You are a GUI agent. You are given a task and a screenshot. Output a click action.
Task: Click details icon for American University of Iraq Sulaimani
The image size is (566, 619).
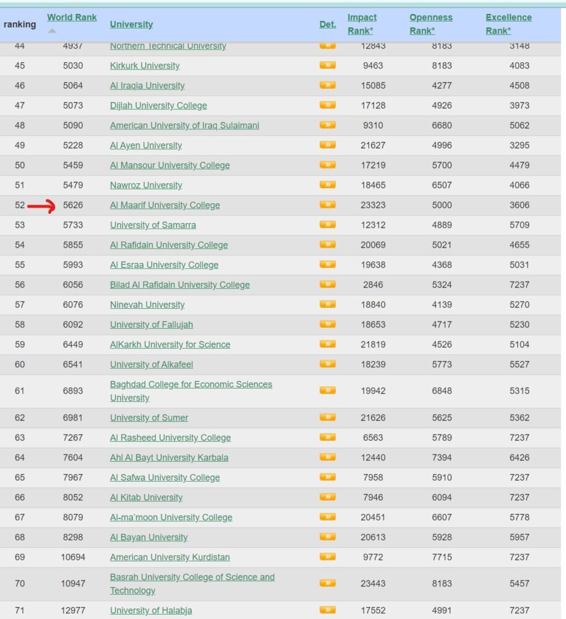coord(327,125)
